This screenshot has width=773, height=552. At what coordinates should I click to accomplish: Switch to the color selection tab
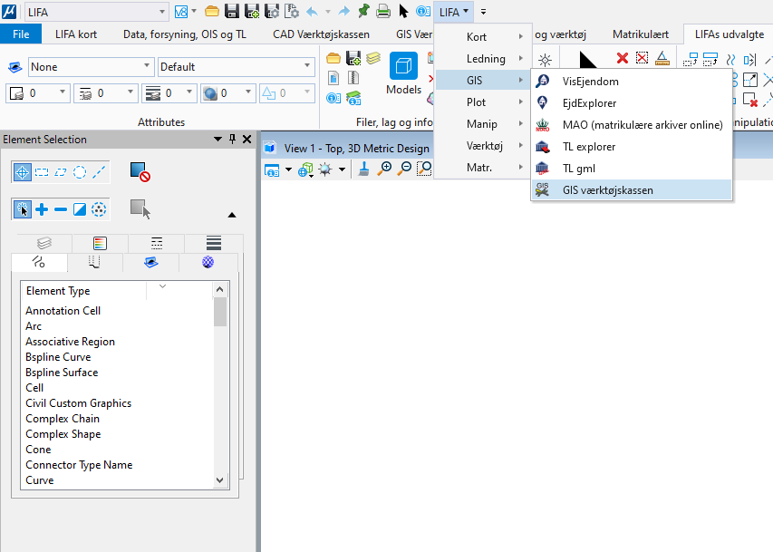click(x=100, y=243)
